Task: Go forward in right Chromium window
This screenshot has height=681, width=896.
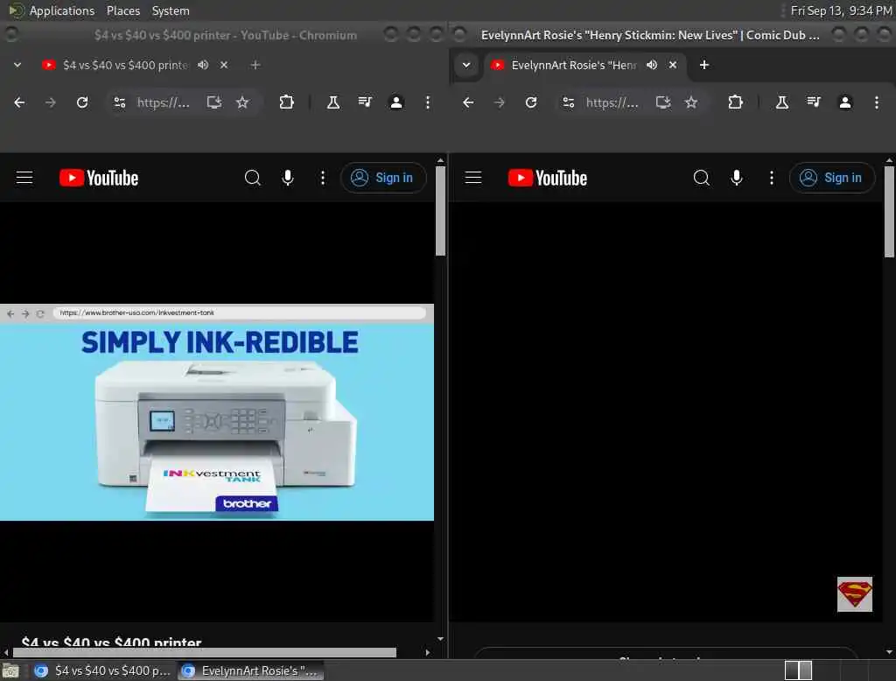Action: click(x=500, y=102)
